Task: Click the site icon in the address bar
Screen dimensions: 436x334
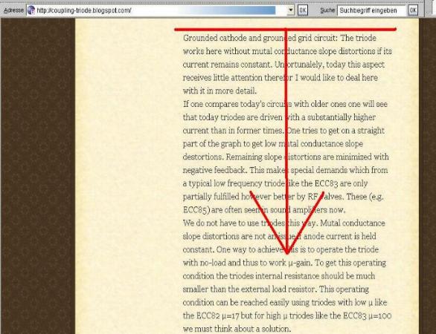Action: tap(31, 10)
